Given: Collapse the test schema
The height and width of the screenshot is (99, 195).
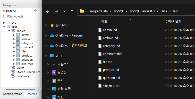Looking at the screenshot, I should coord(4,26).
